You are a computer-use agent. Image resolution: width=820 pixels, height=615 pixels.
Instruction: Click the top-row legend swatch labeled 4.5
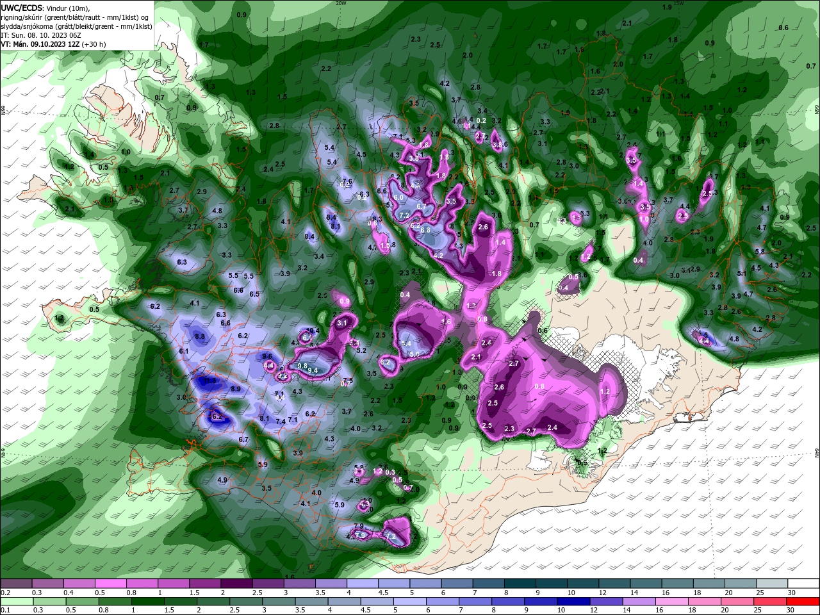(394, 584)
